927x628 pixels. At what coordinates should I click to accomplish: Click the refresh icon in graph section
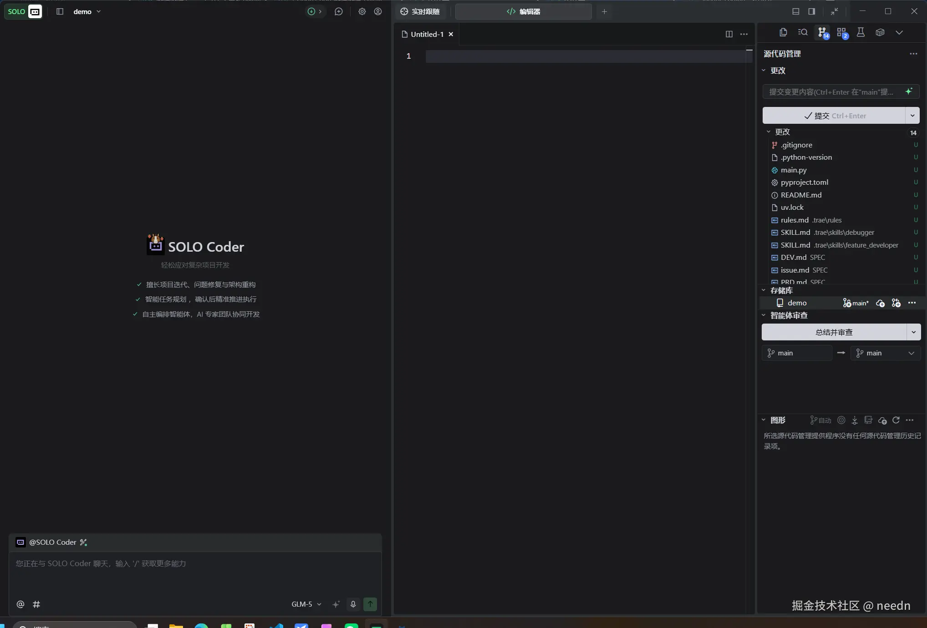[x=896, y=420]
